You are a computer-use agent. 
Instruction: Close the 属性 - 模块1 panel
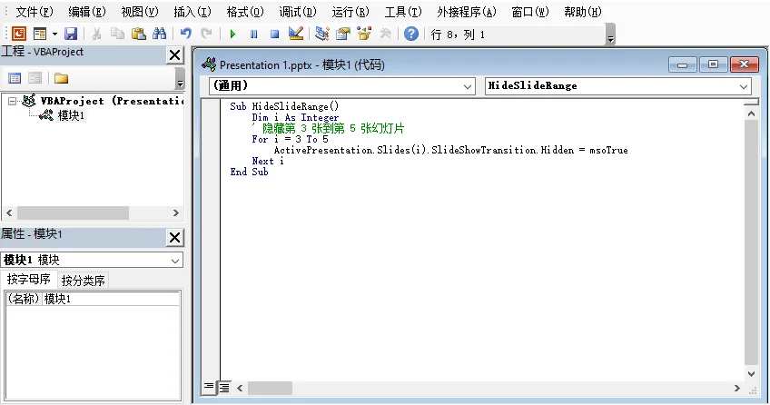coord(175,238)
